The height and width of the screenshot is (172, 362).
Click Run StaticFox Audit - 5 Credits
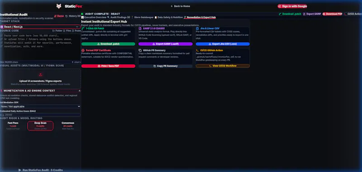coord(40,170)
